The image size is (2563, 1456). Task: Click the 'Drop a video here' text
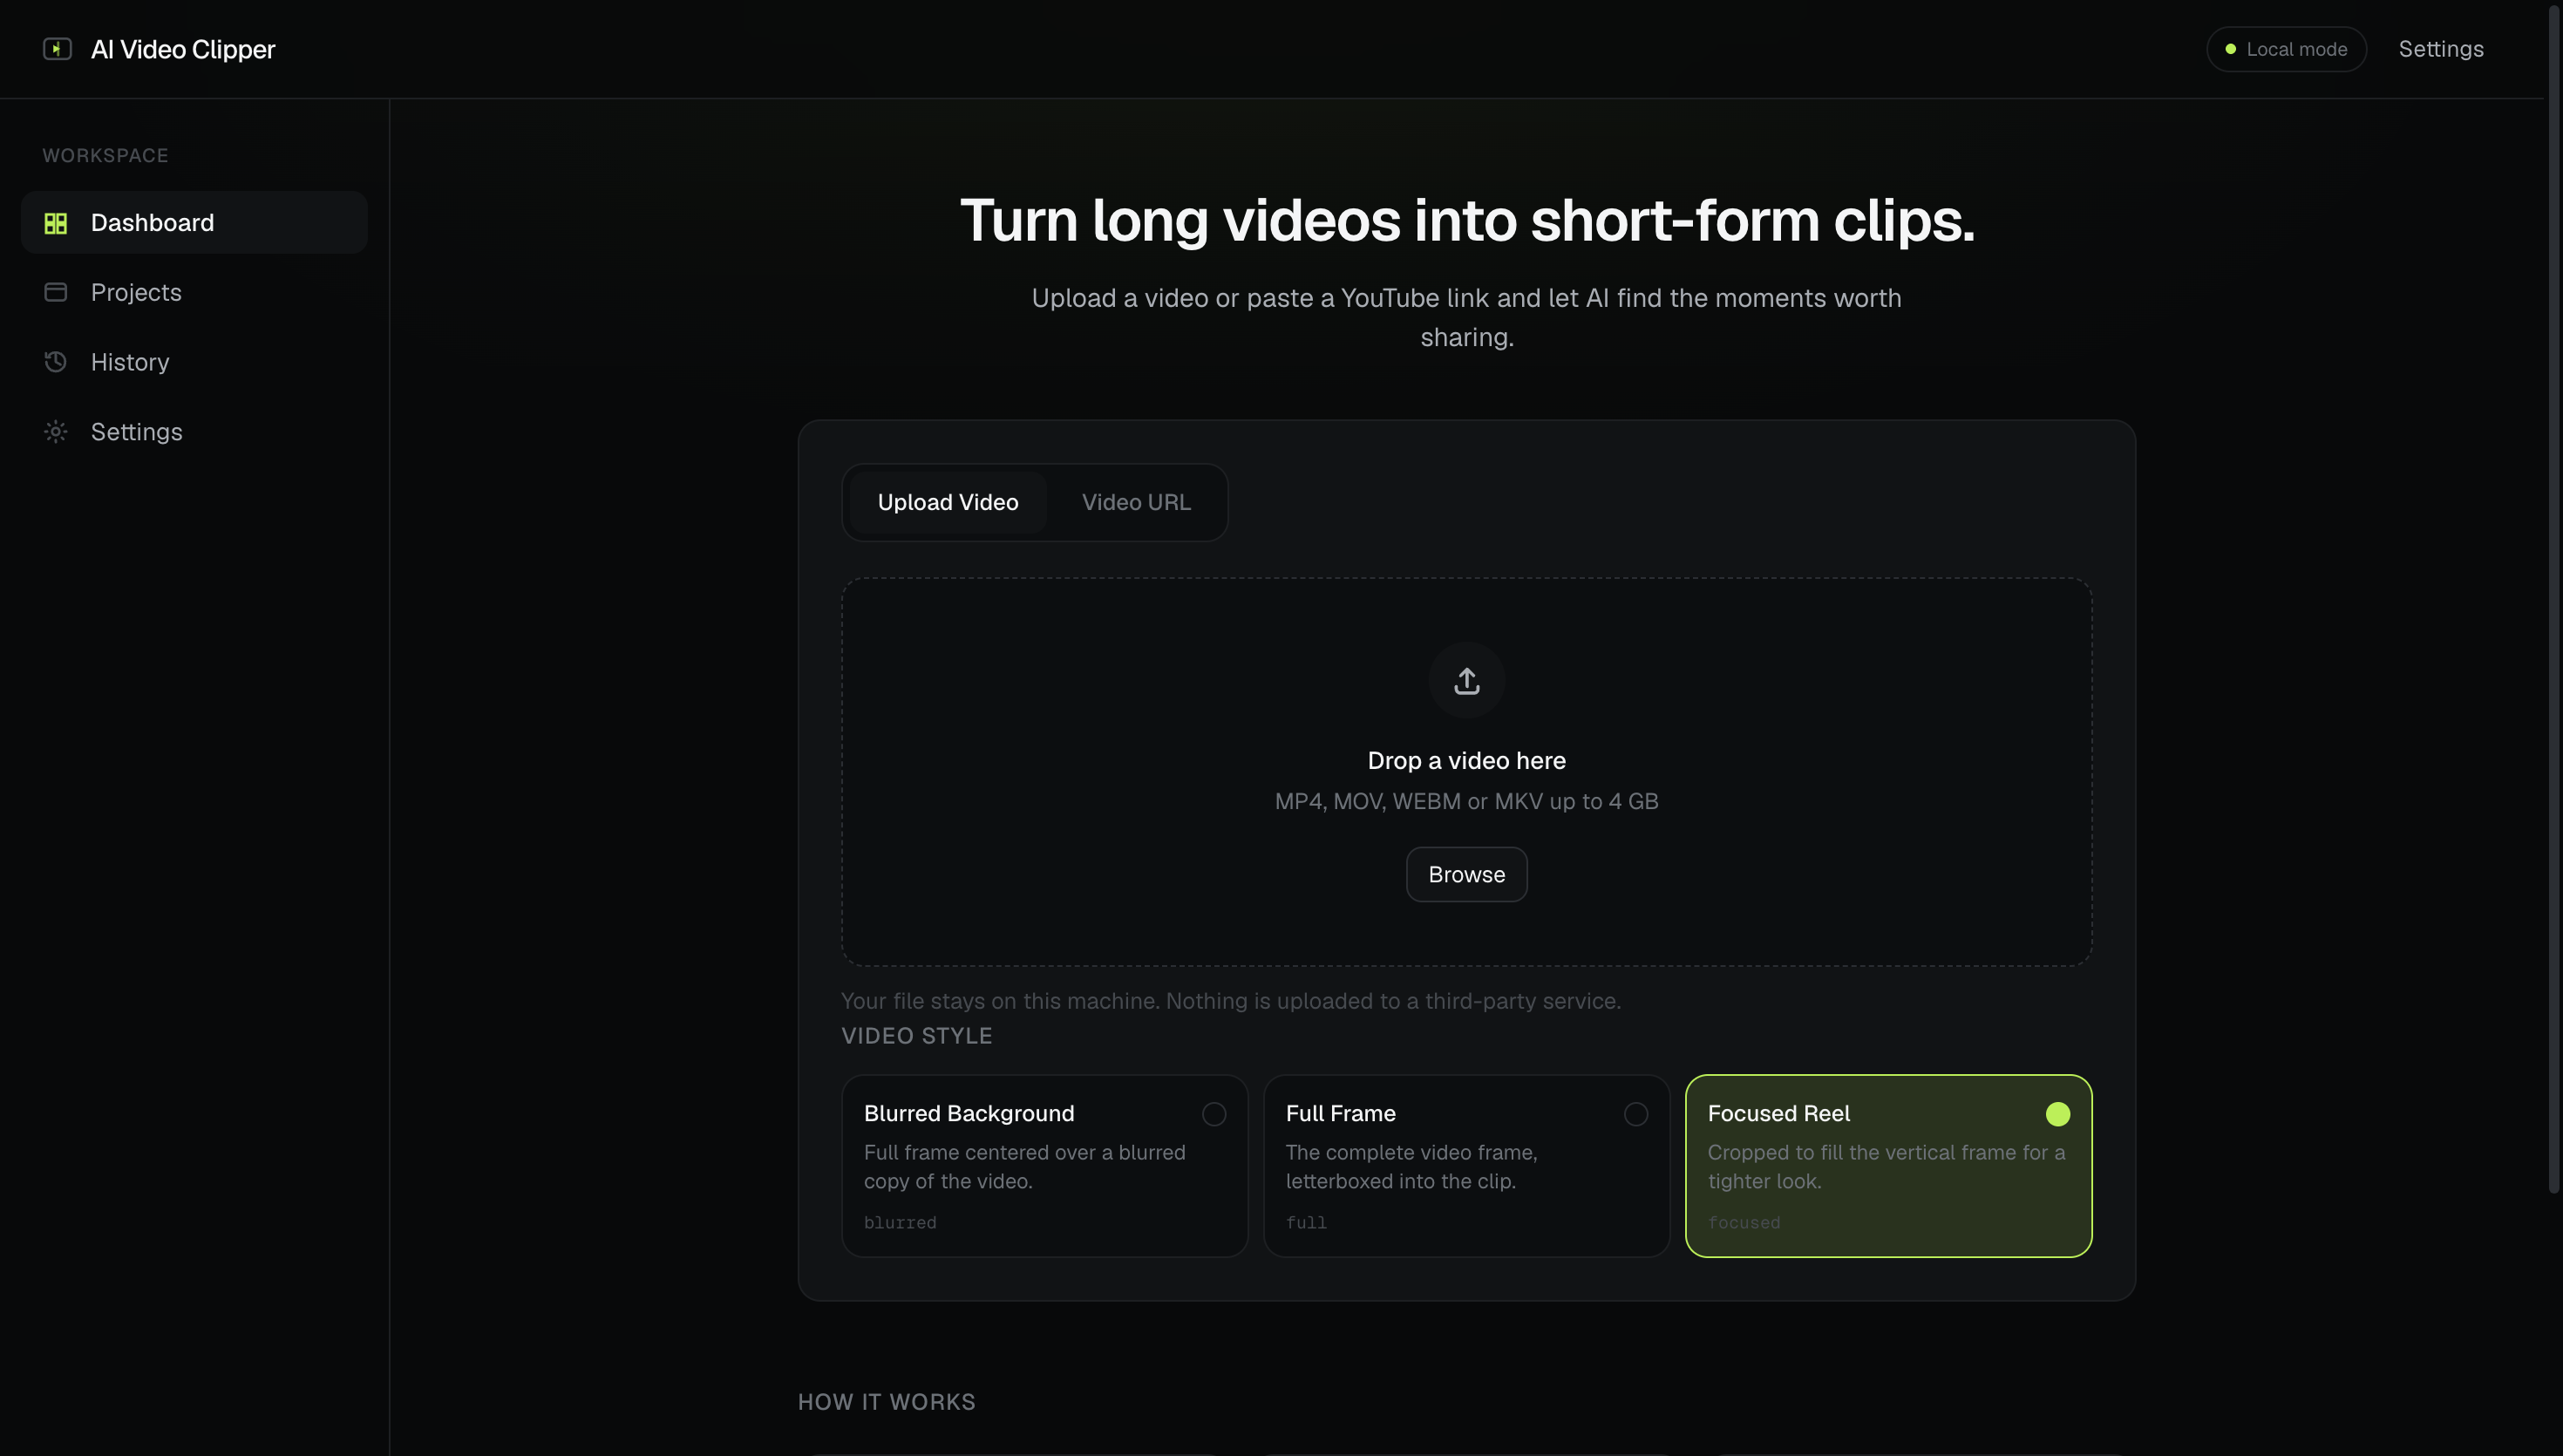click(x=1466, y=760)
